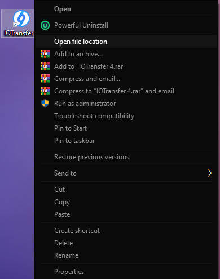Open Properties from the context menu
This screenshot has height=279, width=220.
pyautogui.click(x=126, y=272)
